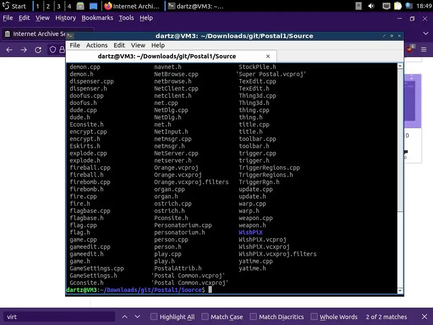433x325 pixels.
Task: Open Firefox Help menu
Action: (146, 18)
